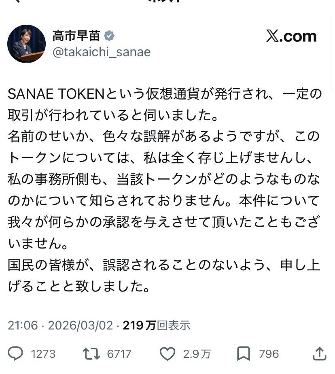The height and width of the screenshot is (374, 335).
Task: Click the @takaichi_sanae handle
Action: [x=102, y=52]
